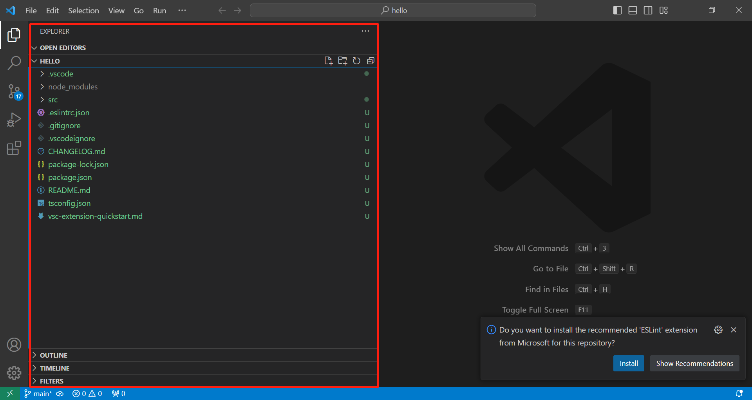Viewport: 752px width, 400px height.
Task: Click the remote window indicator in status bar
Action: [x=10, y=393]
